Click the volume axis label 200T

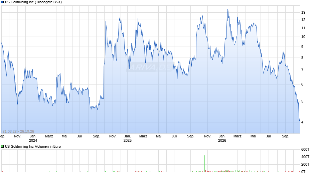(x=305, y=164)
